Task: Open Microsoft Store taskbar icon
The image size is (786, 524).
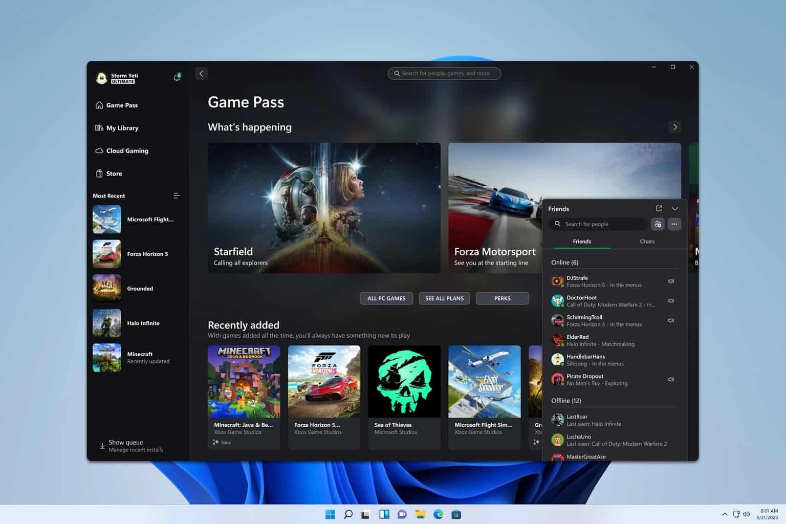Action: (456, 514)
